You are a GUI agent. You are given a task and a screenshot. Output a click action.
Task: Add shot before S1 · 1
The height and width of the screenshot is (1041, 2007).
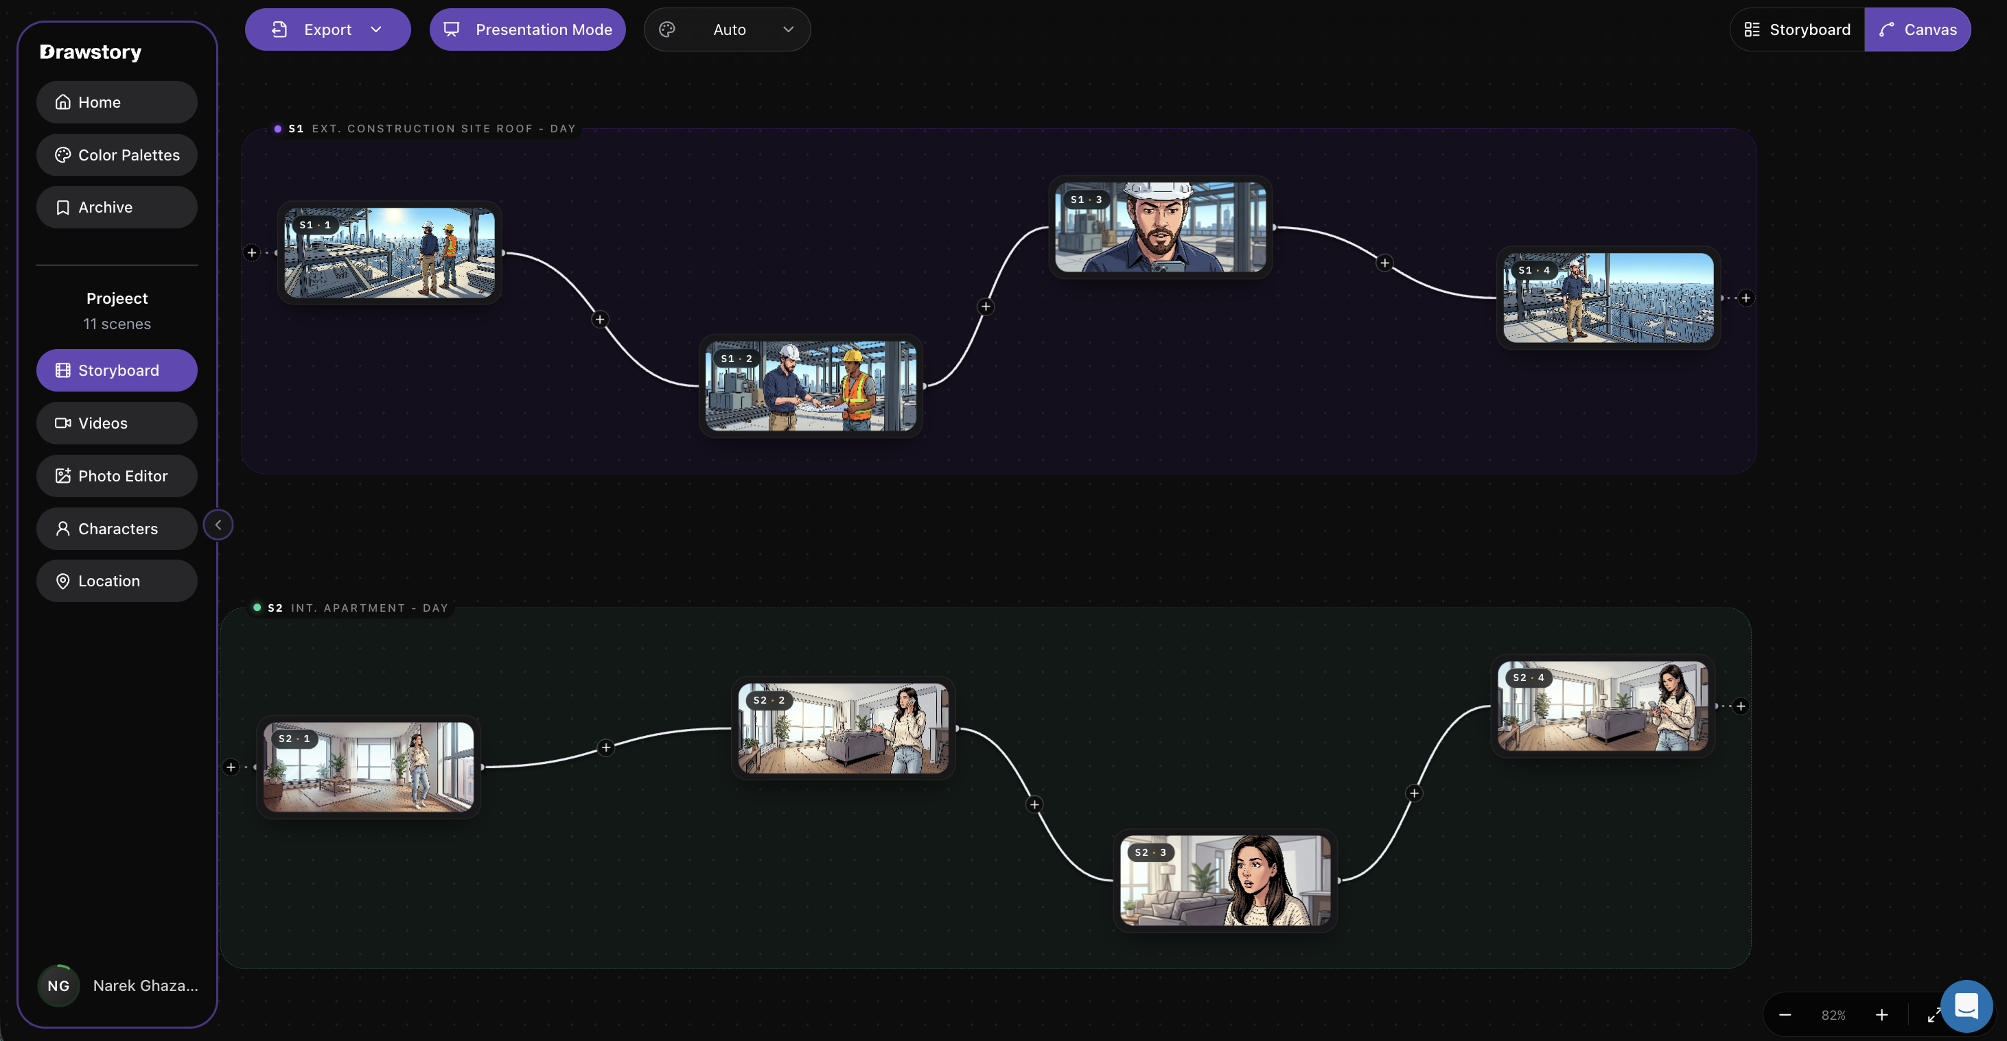click(x=252, y=252)
